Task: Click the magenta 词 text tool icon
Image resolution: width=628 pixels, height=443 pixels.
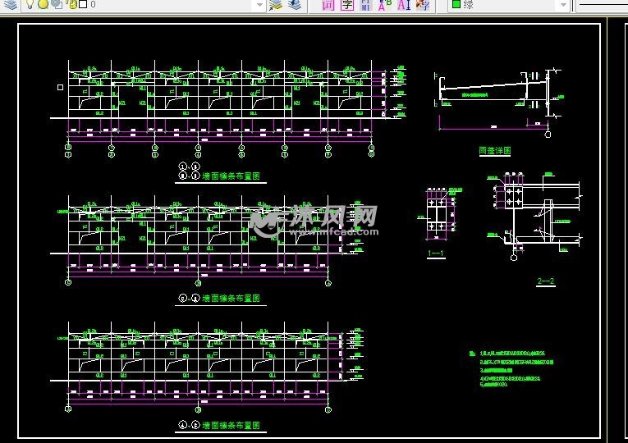Action: 328,5
